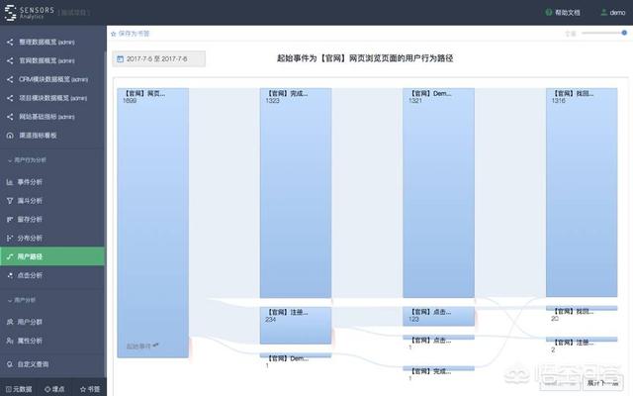633x396 pixels.
Task: Open 网站基础指标 (admin) share dashboard icon
Action: (x=10, y=117)
